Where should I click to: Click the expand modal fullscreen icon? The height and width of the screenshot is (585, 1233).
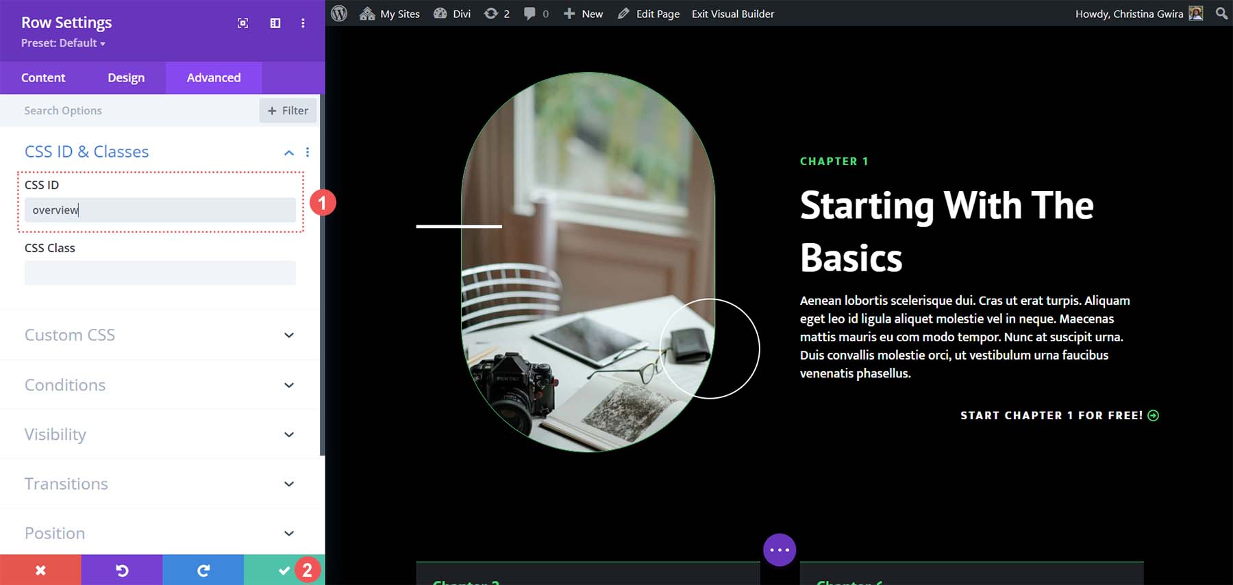tap(242, 23)
